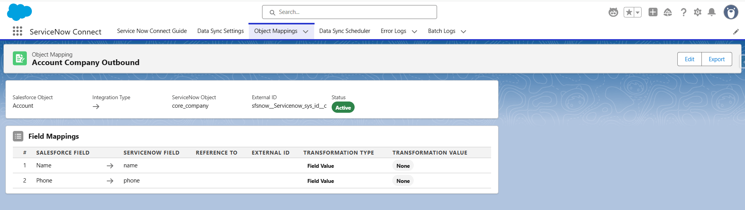745x210 pixels.
Task: Click the search magnifier icon
Action: (x=272, y=12)
